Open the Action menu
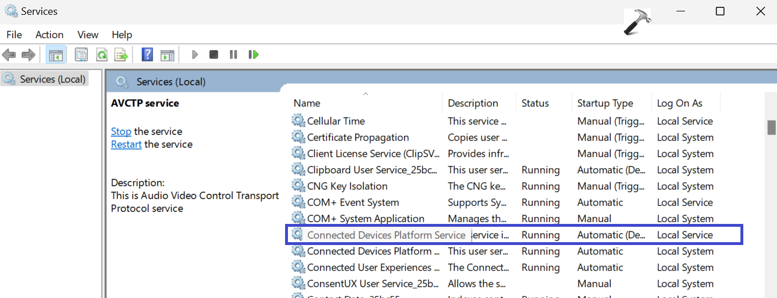The width and height of the screenshot is (777, 298). point(49,35)
